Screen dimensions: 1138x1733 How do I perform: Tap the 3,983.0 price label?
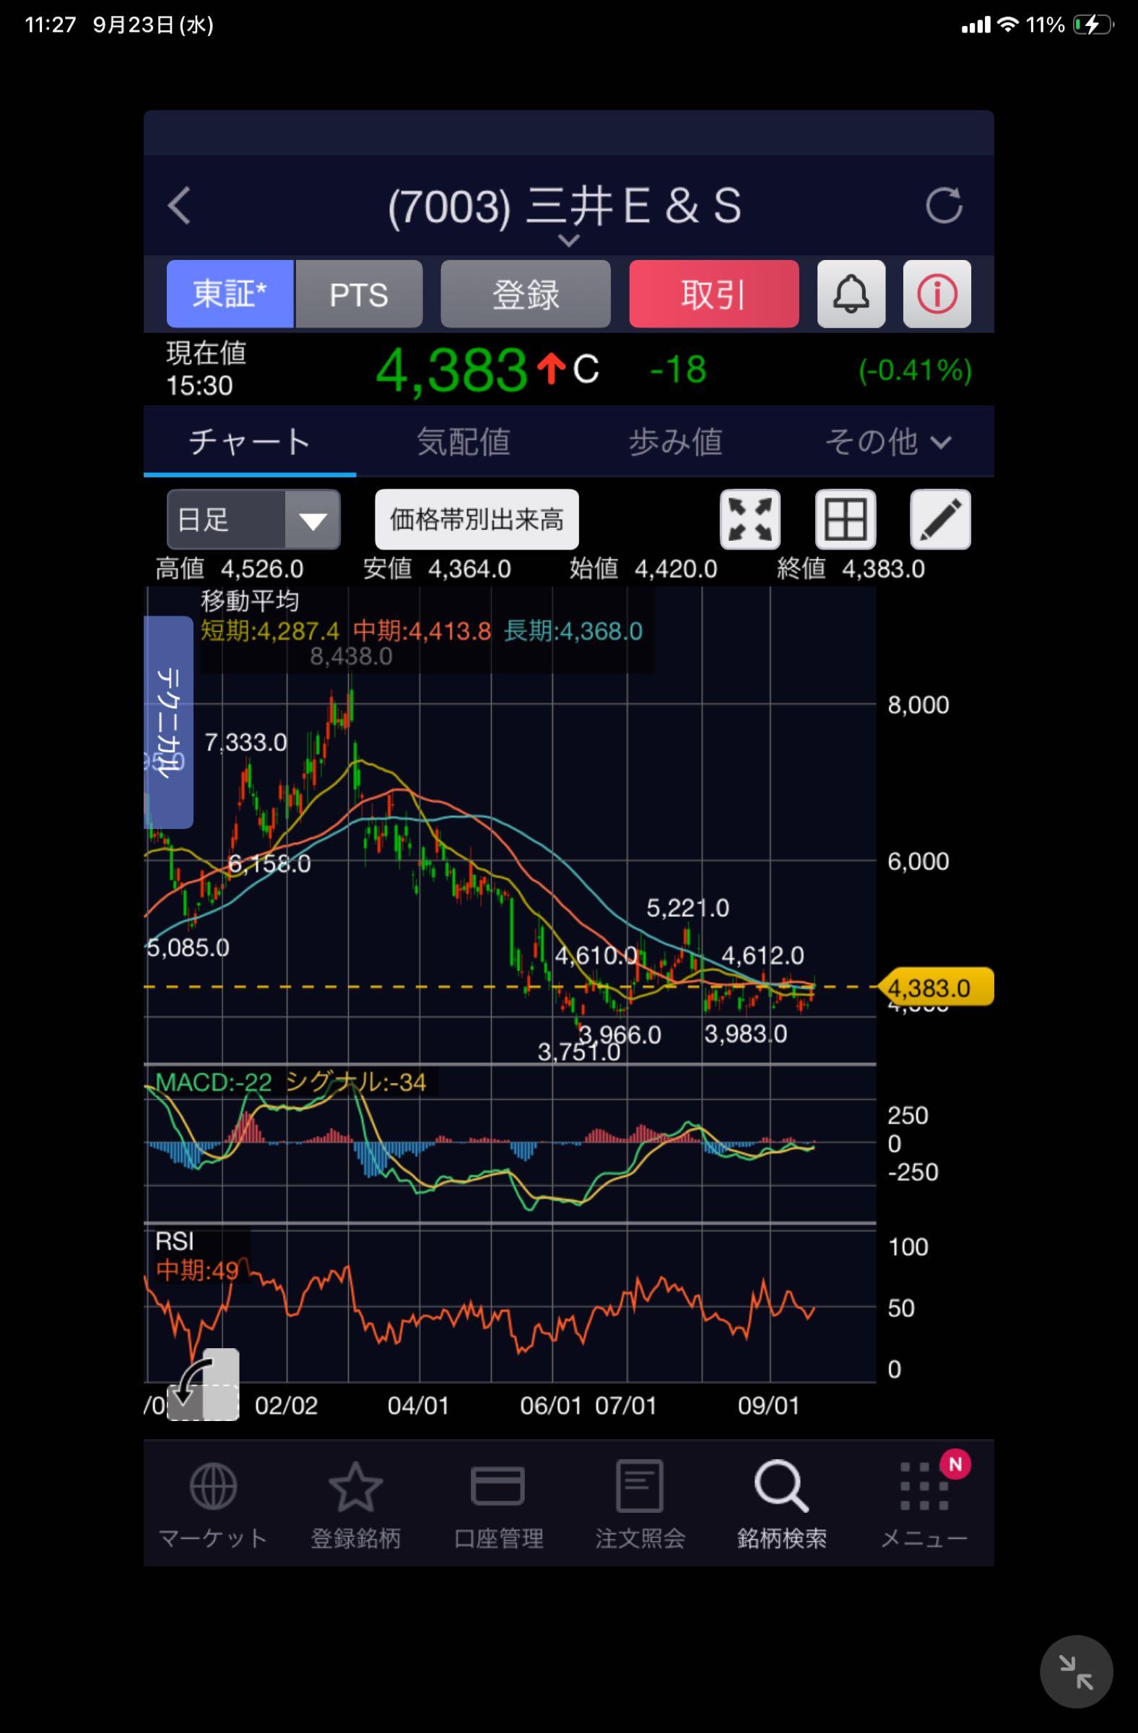(x=746, y=1034)
